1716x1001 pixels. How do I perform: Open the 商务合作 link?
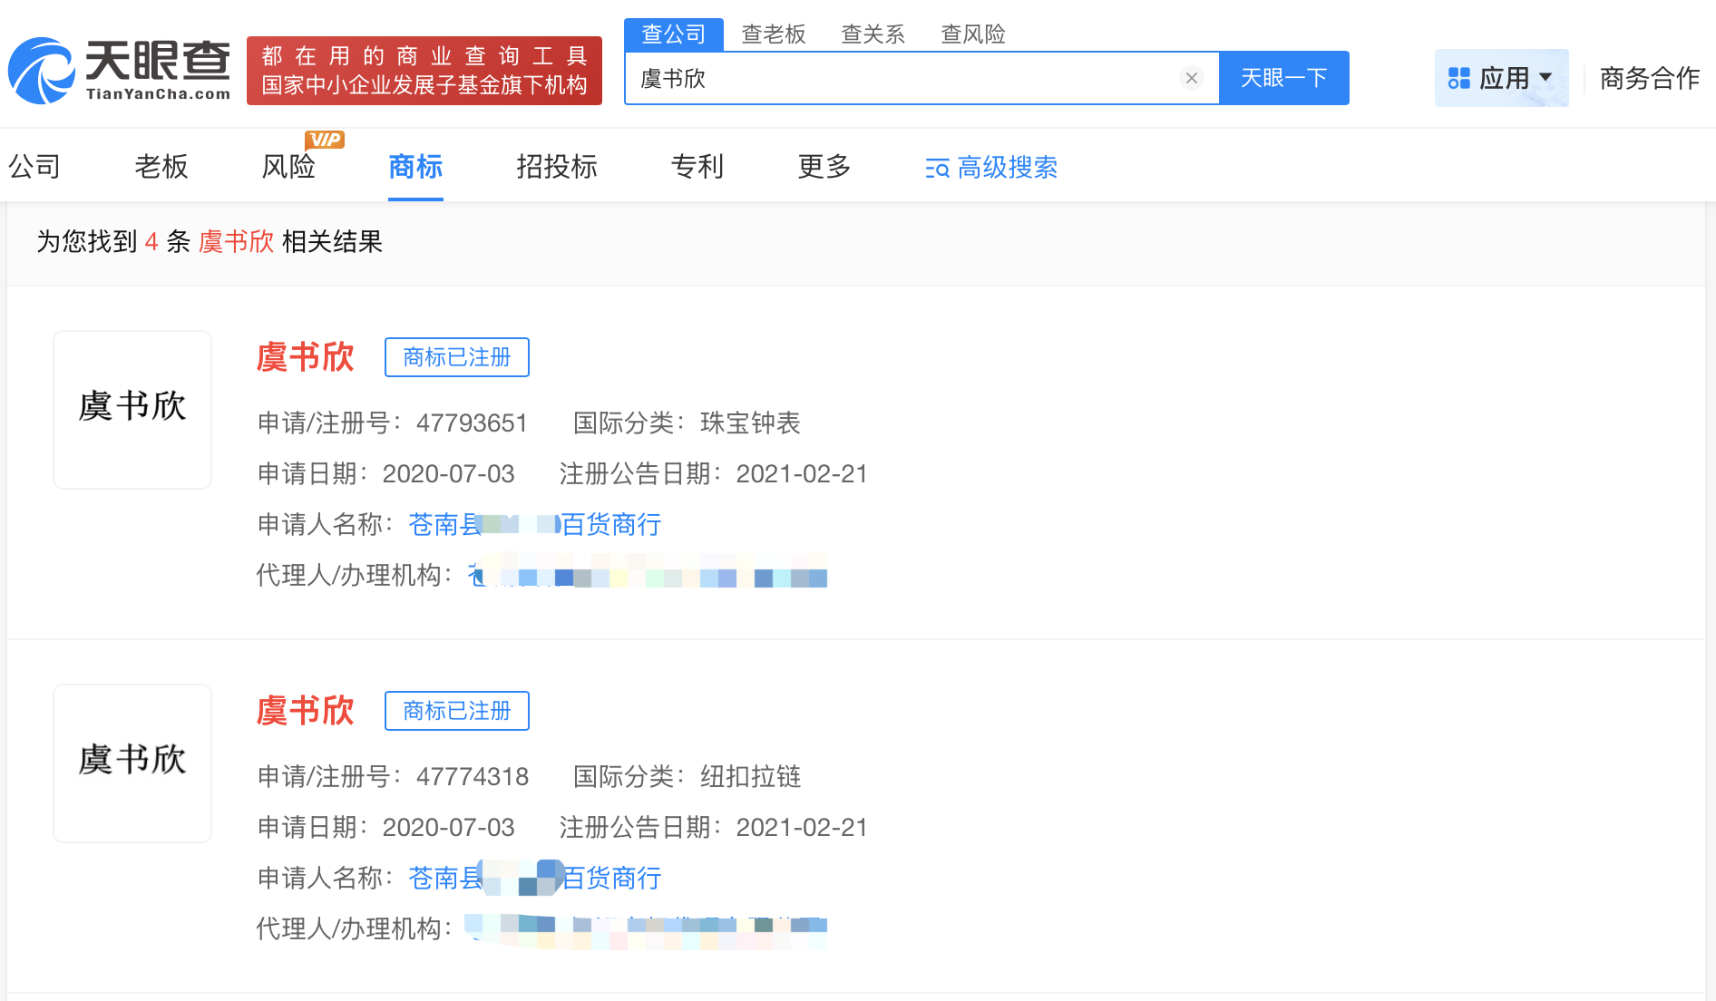[1649, 78]
